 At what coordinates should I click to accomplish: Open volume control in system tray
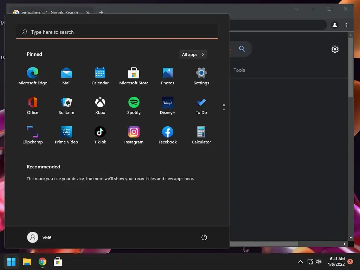click(x=319, y=262)
